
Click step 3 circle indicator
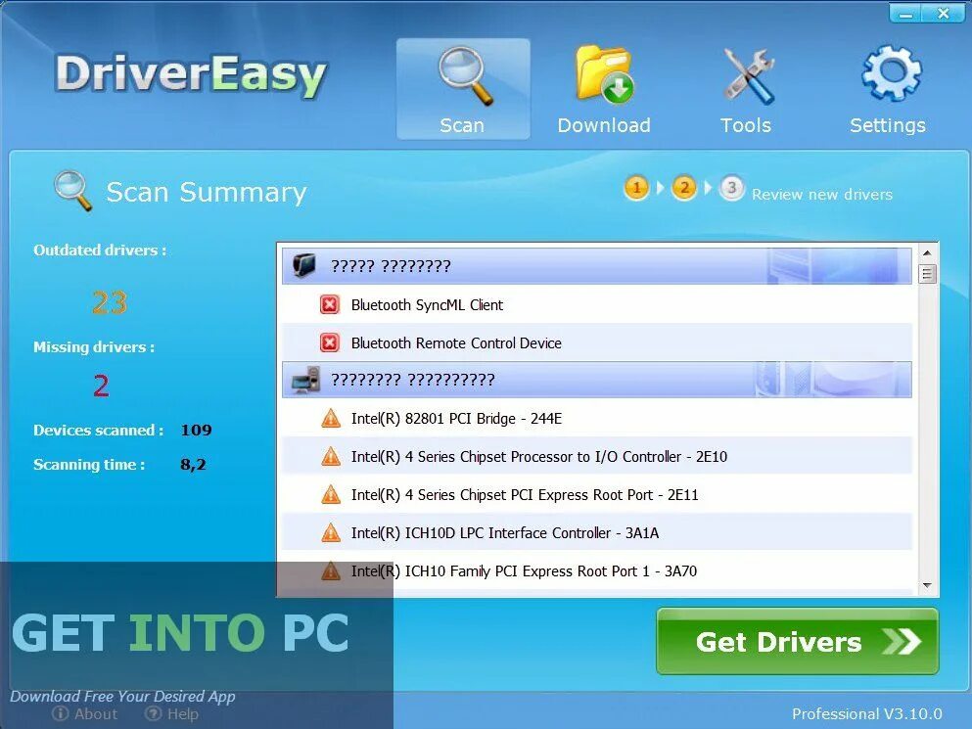click(x=731, y=187)
